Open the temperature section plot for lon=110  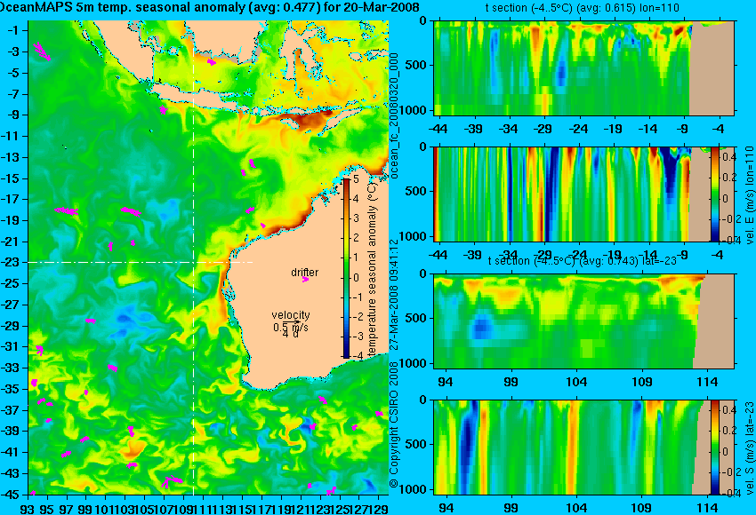[583, 67]
